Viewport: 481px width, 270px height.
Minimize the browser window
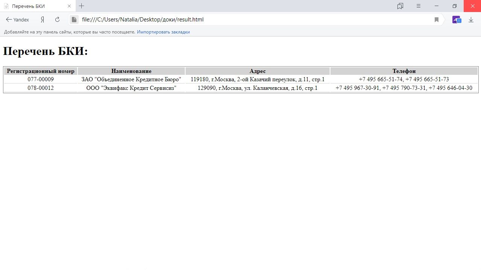[x=437, y=6]
